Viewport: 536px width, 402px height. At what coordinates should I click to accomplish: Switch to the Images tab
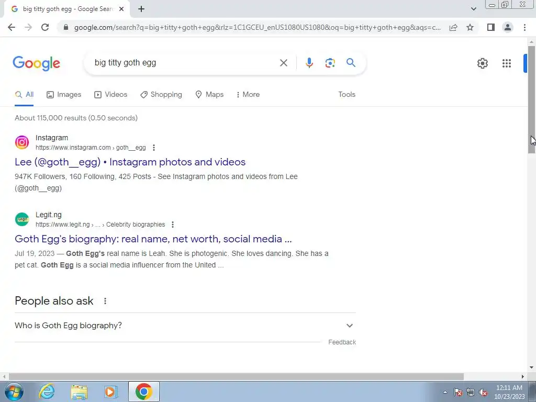click(64, 95)
